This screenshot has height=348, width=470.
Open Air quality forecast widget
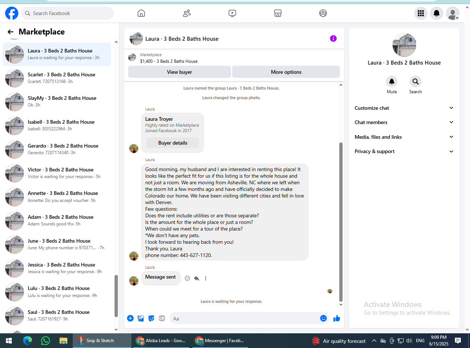(x=339, y=341)
